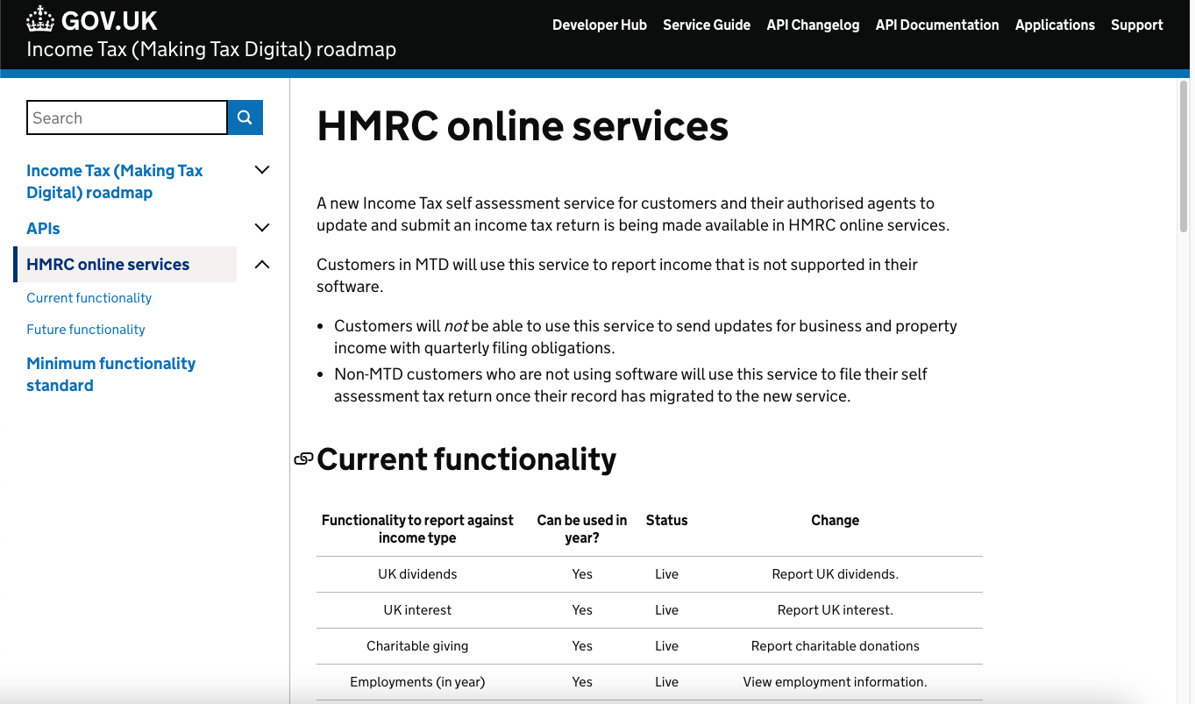Open API Documentation in top navigation
The image size is (1195, 704).
pos(937,25)
